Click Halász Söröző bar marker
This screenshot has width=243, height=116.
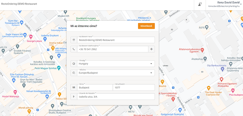click(59, 94)
